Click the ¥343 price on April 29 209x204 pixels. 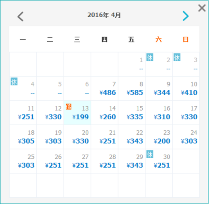tap(135, 165)
